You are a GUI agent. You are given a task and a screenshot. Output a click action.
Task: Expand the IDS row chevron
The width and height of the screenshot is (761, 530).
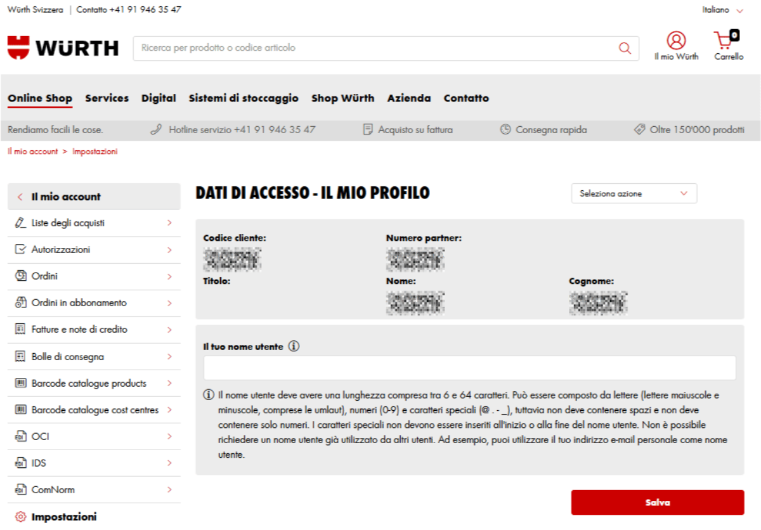point(169,463)
